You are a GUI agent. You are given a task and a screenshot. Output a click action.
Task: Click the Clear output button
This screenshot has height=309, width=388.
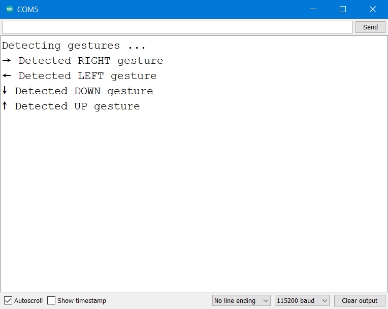(360, 300)
